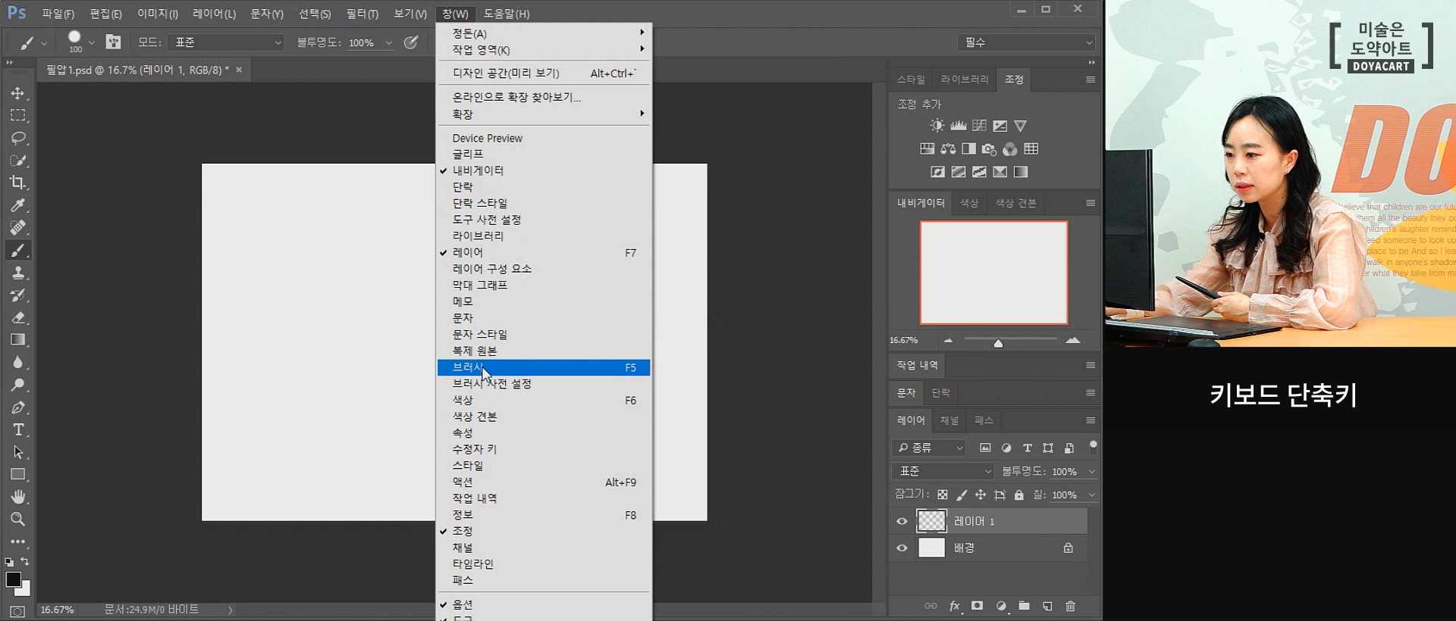Close the 필압 1.psd document tab
The height and width of the screenshot is (621, 1456).
pos(239,70)
